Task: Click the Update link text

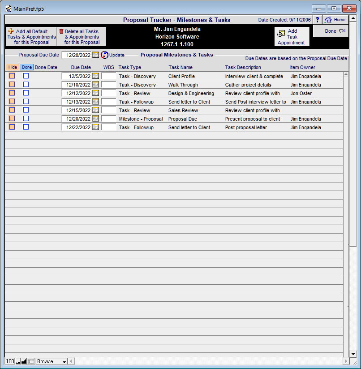Action: click(117, 55)
